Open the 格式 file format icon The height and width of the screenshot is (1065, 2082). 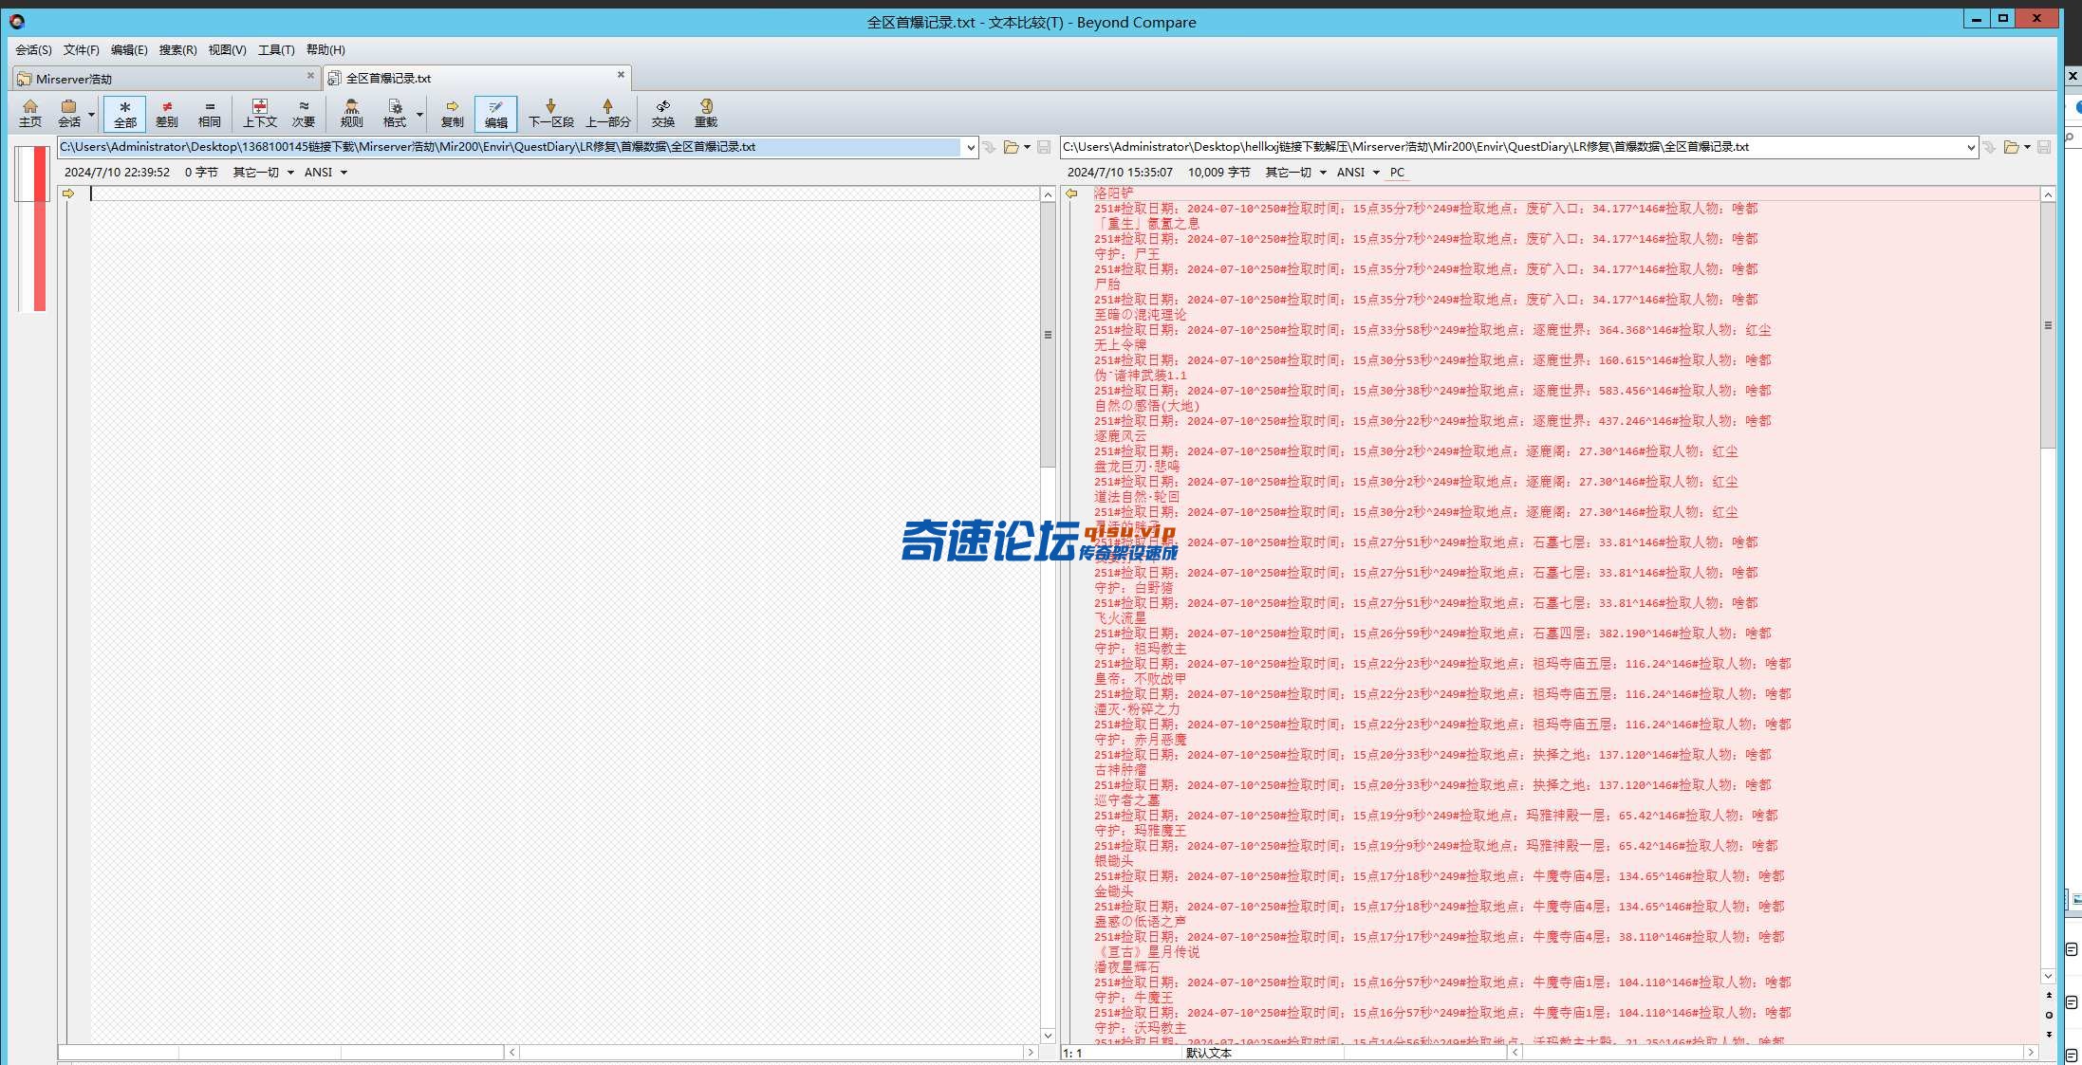395,113
